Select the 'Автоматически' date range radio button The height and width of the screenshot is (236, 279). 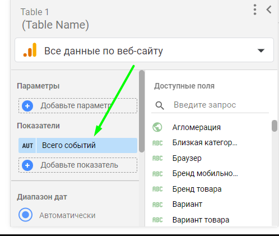click(25, 215)
